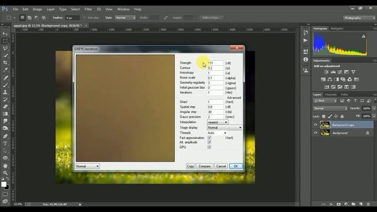377x212 pixels.
Task: Click the GREYCstoration preview image
Action: tap(125, 108)
